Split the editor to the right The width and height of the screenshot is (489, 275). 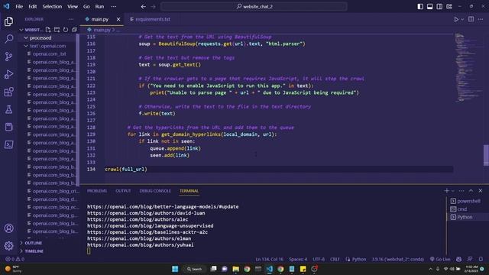(471, 19)
